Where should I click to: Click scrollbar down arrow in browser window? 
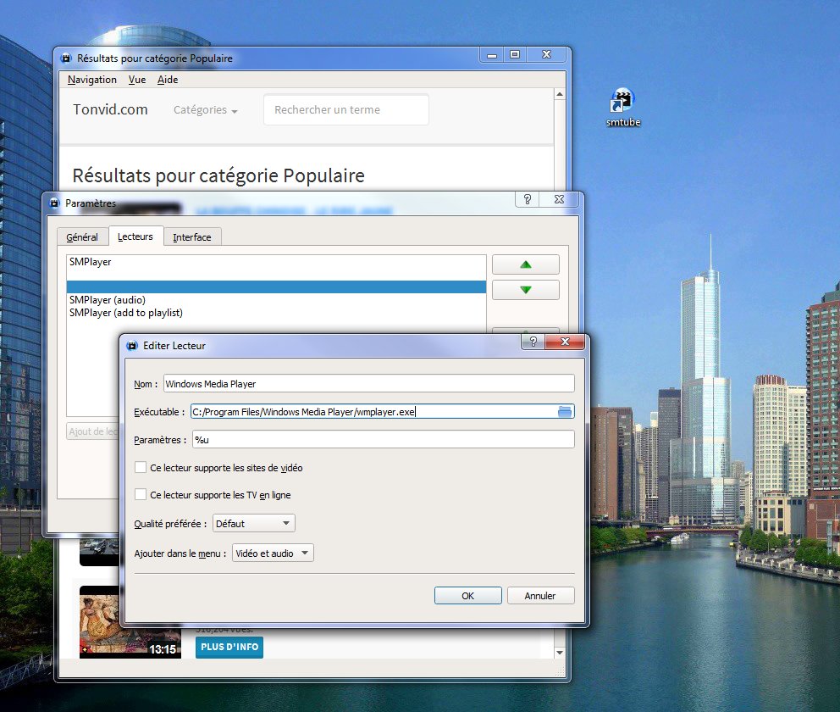point(560,653)
